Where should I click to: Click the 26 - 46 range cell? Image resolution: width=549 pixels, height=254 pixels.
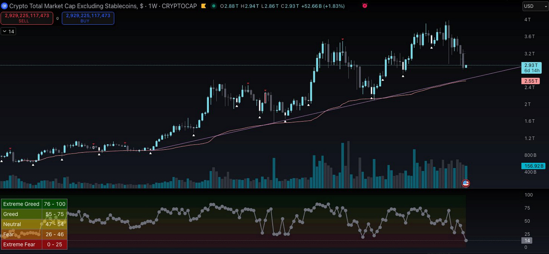pyautogui.click(x=55, y=234)
